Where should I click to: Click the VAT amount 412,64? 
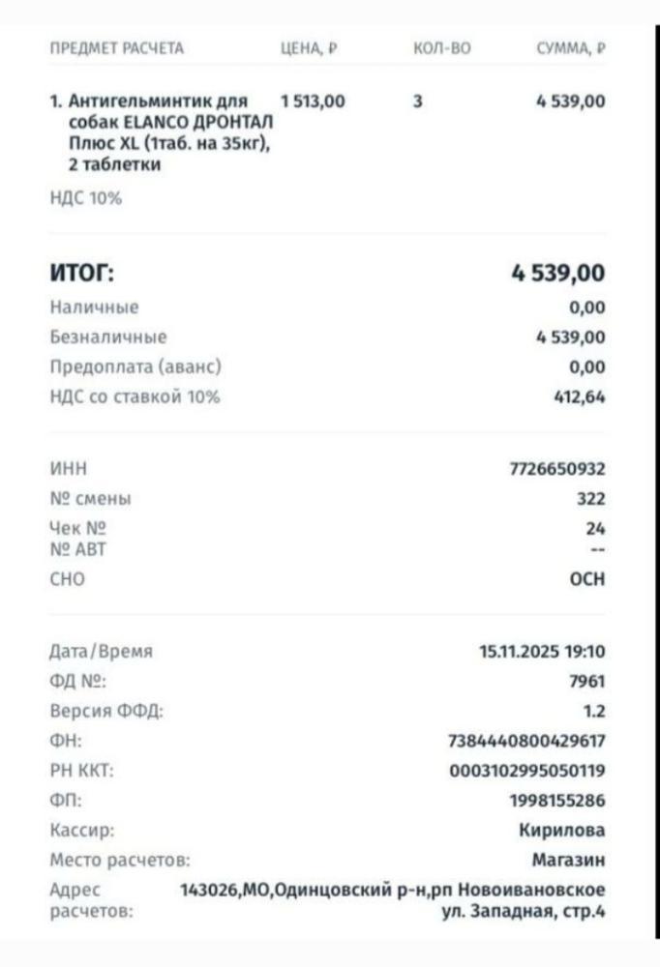click(x=579, y=396)
